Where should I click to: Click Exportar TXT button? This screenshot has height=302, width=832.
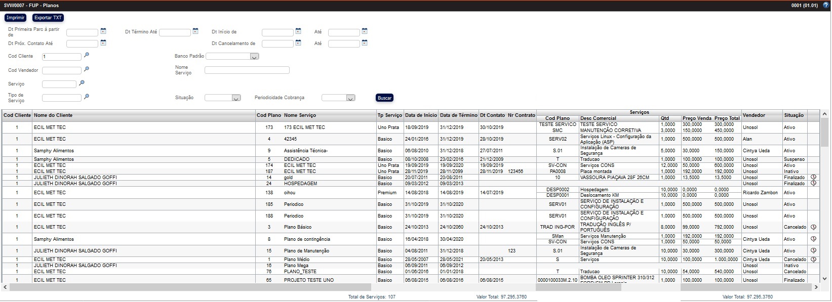[x=48, y=18]
